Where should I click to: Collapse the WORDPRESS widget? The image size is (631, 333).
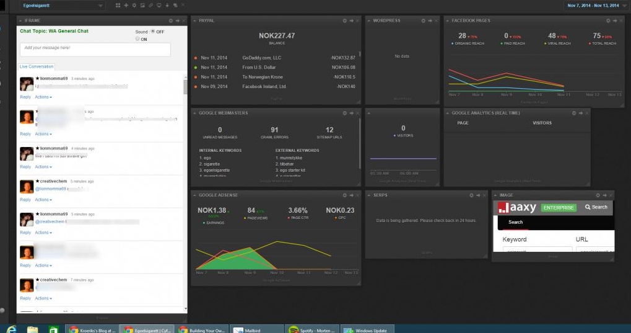[x=368, y=20]
